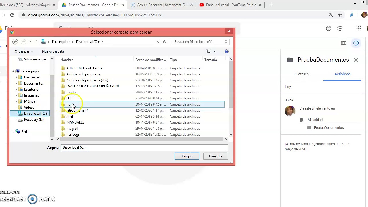Select the Intel folder

pos(70,116)
